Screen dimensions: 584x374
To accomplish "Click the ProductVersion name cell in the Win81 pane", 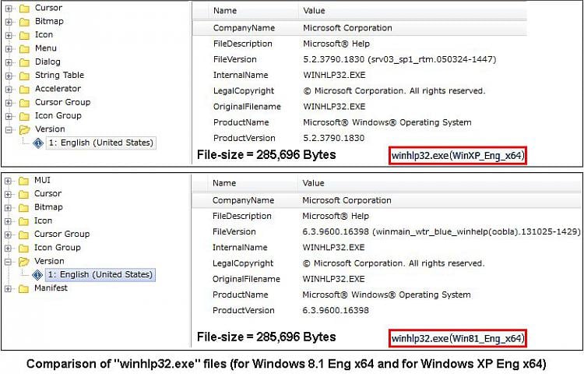I will [x=243, y=310].
